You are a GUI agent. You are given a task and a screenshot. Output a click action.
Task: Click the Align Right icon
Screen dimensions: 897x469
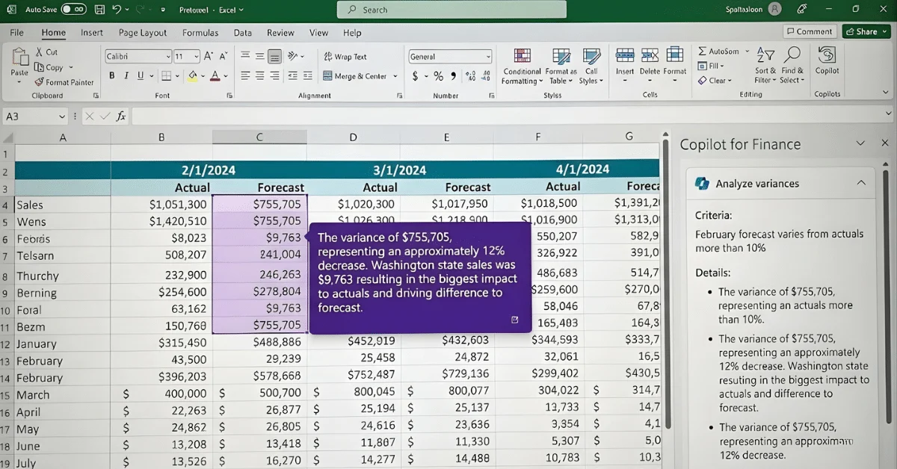pyautogui.click(x=274, y=75)
